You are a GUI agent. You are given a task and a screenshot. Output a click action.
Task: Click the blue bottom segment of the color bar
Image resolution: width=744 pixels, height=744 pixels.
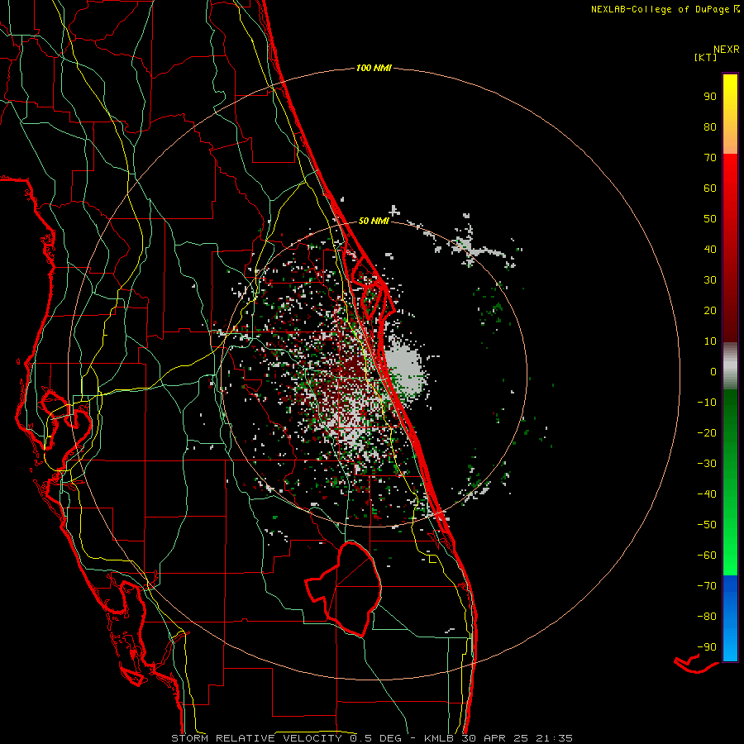coord(730,618)
